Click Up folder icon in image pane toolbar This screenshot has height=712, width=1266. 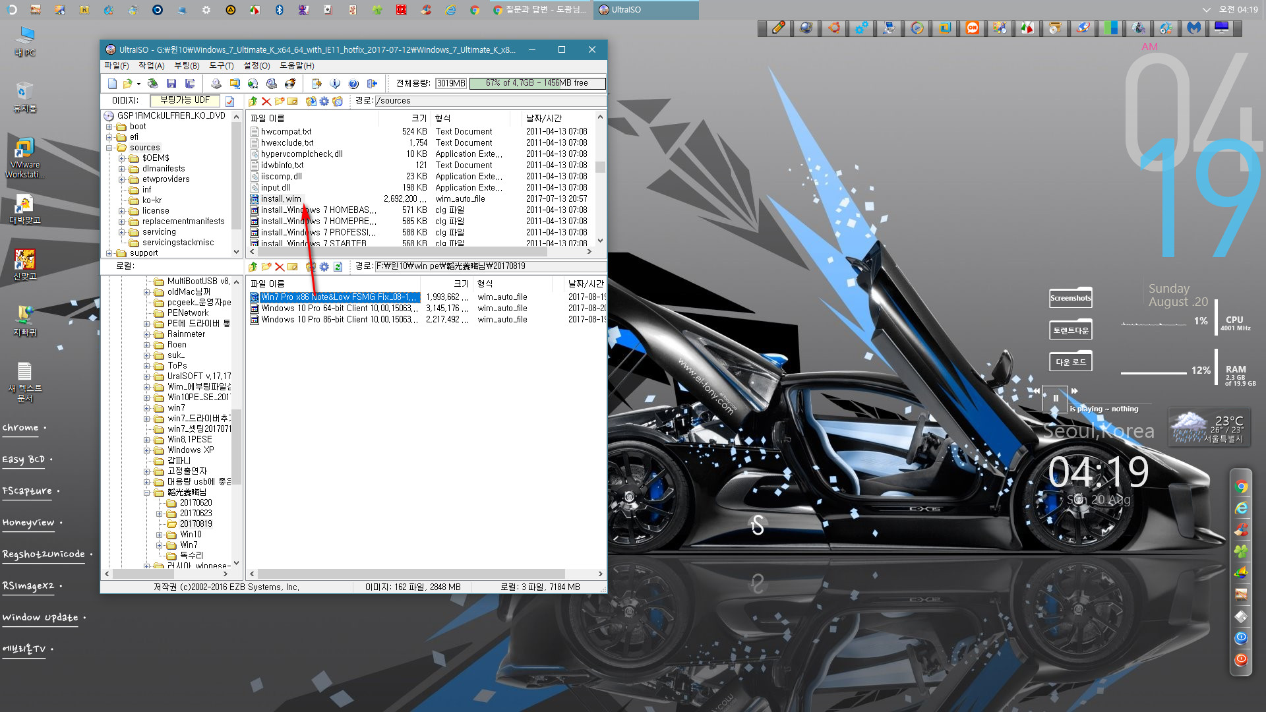[253, 101]
